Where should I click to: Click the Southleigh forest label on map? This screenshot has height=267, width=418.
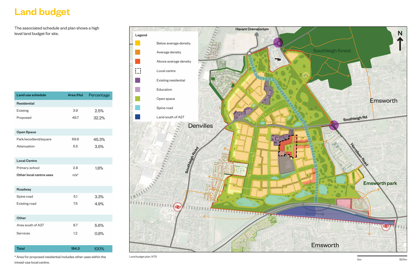[332, 51]
